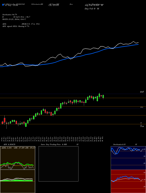Click the '19.8' price axis label
Screen dimensions: 146x193
click(x=142, y=107)
